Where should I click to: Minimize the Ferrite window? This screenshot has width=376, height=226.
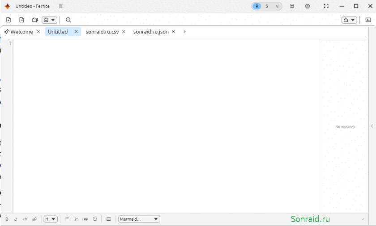point(342,6)
